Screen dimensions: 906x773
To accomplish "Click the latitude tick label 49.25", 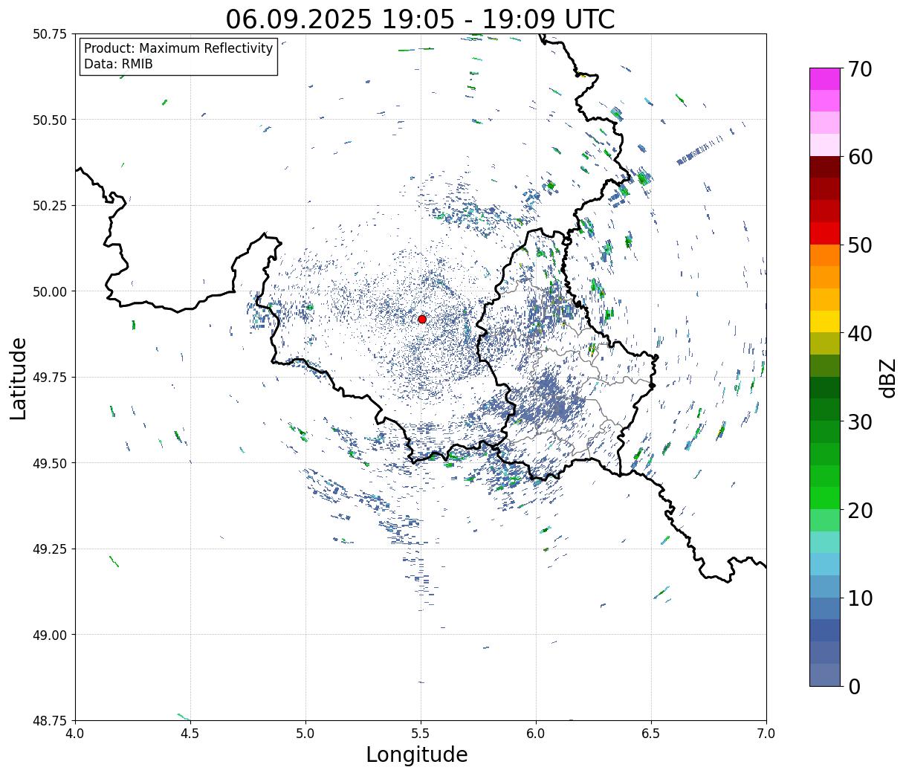I will pyautogui.click(x=50, y=549).
